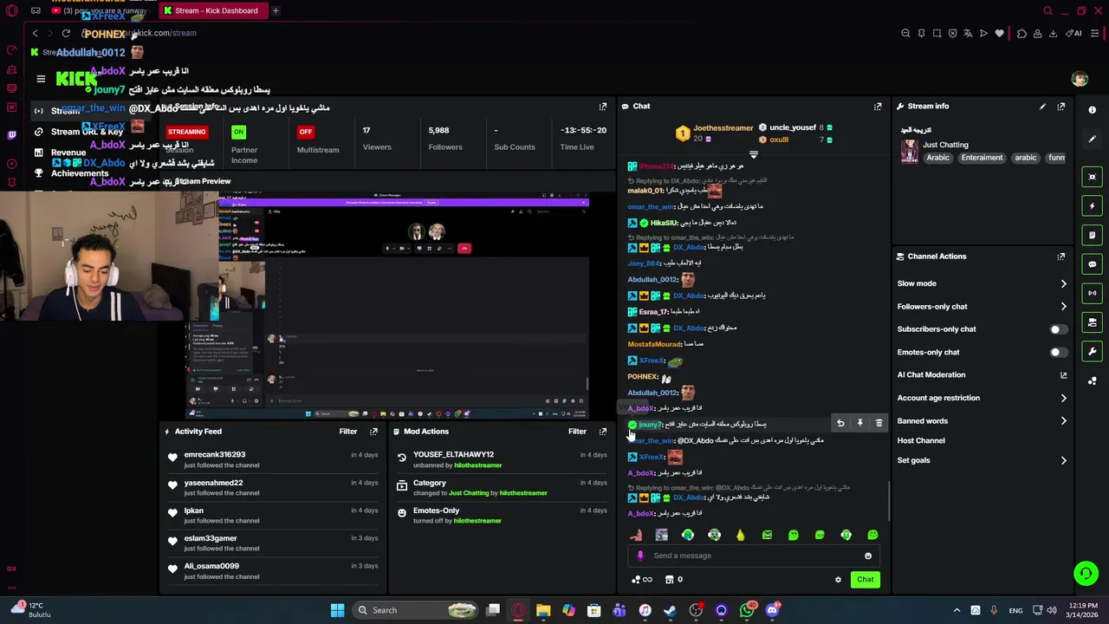1109x624 pixels.
Task: Click the note page icon in the right sidebar
Action: click(1093, 235)
